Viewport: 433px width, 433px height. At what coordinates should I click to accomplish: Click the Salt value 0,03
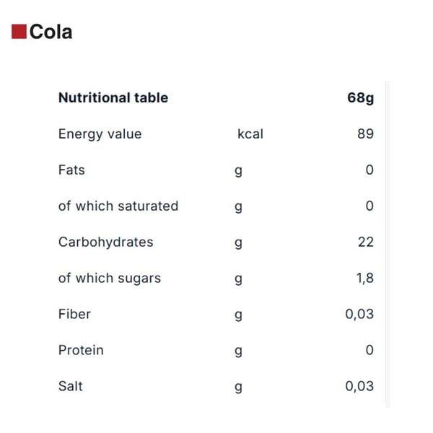359,386
